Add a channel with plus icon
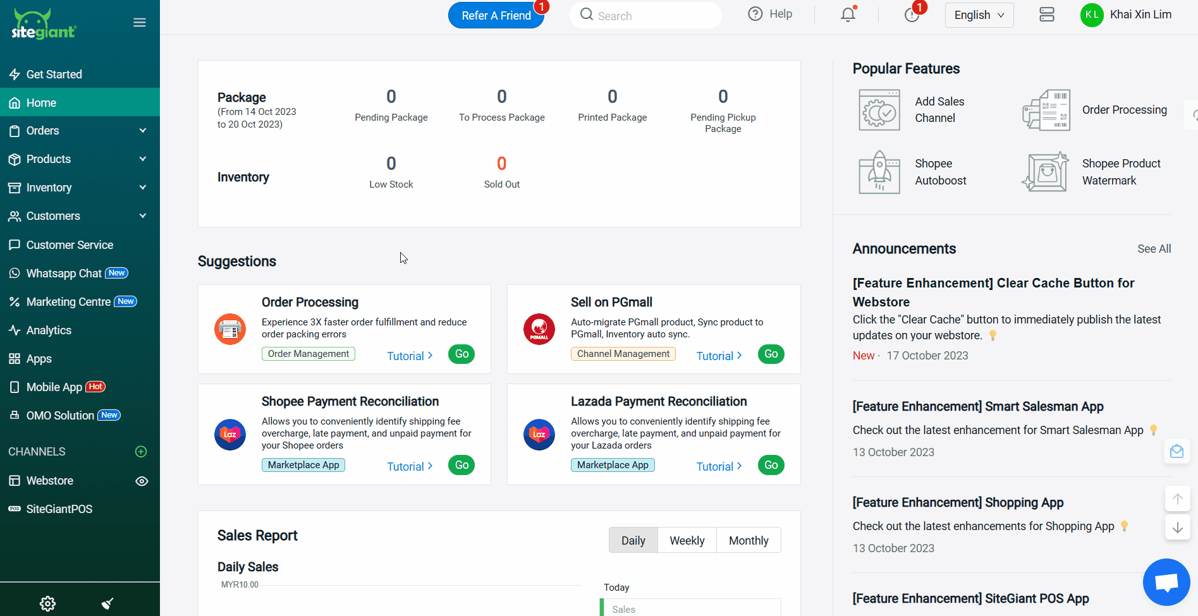The height and width of the screenshot is (616, 1198). (x=141, y=452)
